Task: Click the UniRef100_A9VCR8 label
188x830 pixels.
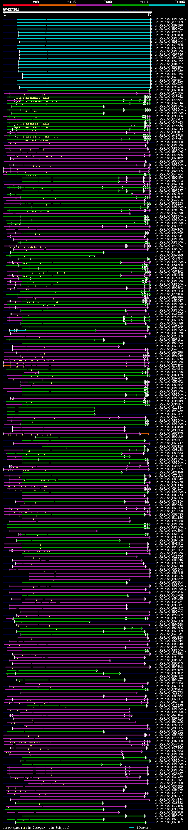Action: [x=169, y=352]
